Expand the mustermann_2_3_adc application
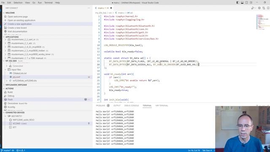270x152 pixels. (x=5, y=43)
